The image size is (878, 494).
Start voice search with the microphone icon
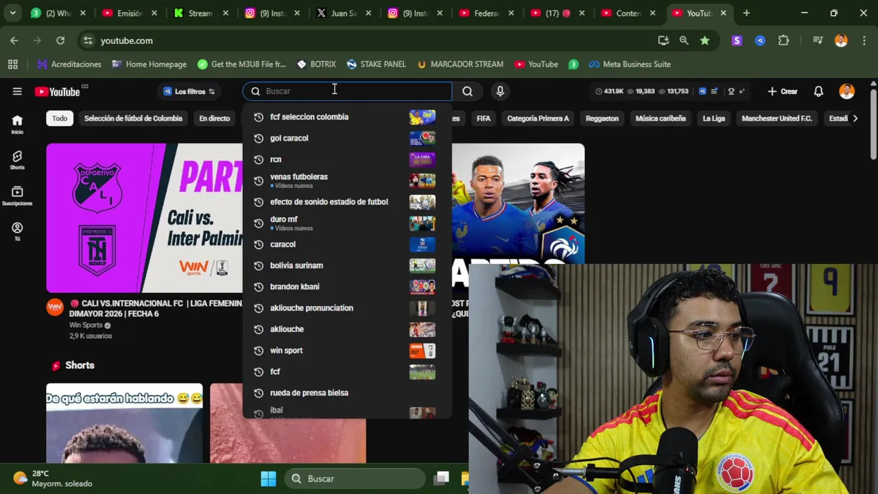(x=500, y=91)
